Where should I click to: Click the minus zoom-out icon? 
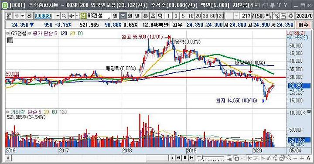click(x=295, y=158)
